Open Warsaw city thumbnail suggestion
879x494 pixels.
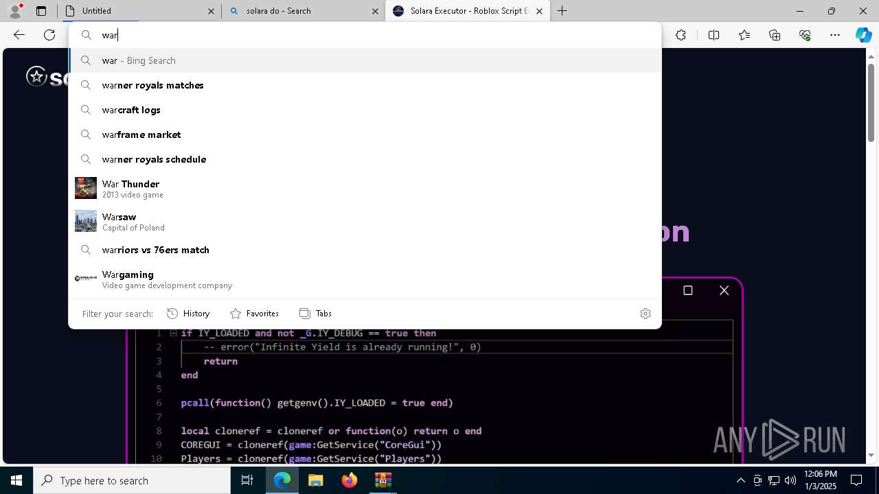coord(86,221)
